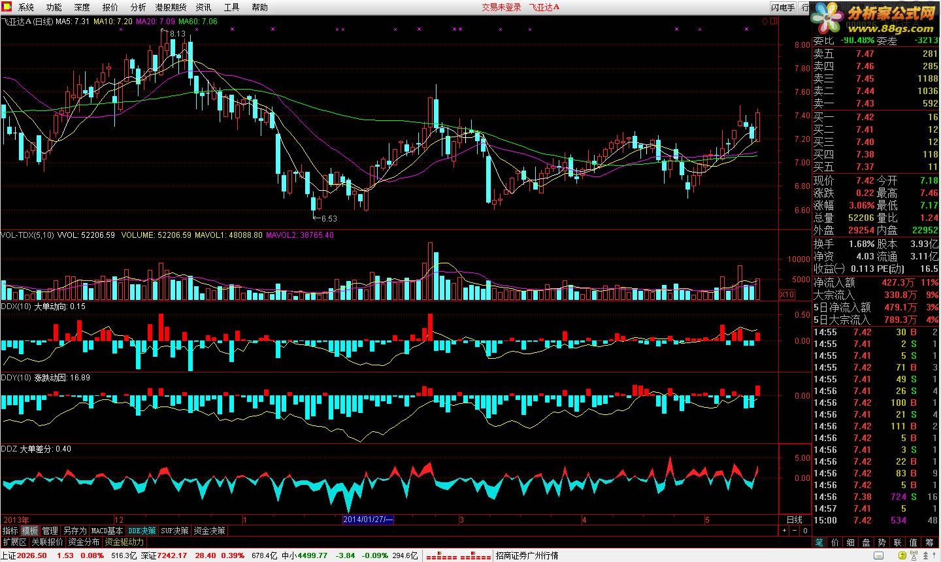
Task: Click the 上证 index value 2026.50
Action: pos(33,556)
